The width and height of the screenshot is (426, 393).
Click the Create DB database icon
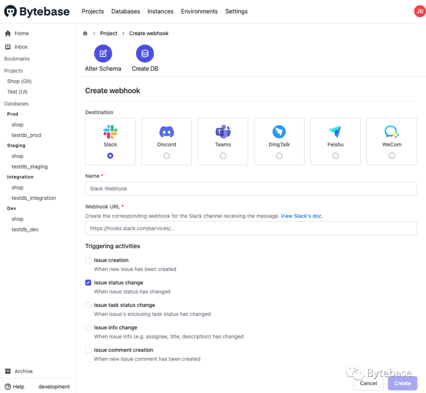pyautogui.click(x=145, y=54)
